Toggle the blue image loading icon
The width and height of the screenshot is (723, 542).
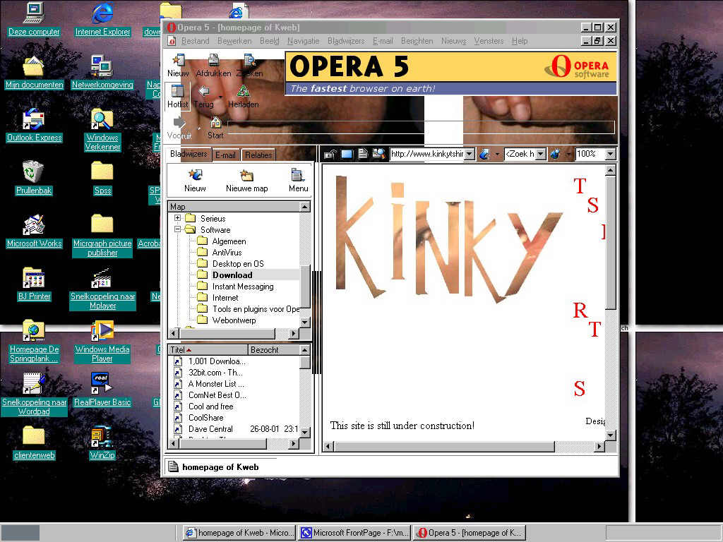tap(347, 154)
